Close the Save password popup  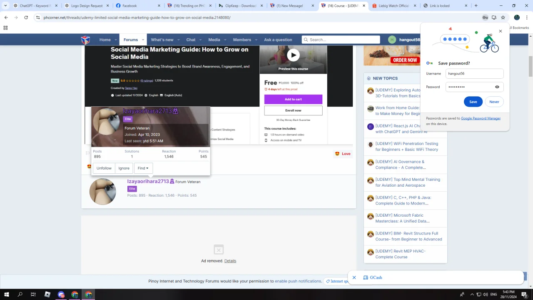coord(501,31)
